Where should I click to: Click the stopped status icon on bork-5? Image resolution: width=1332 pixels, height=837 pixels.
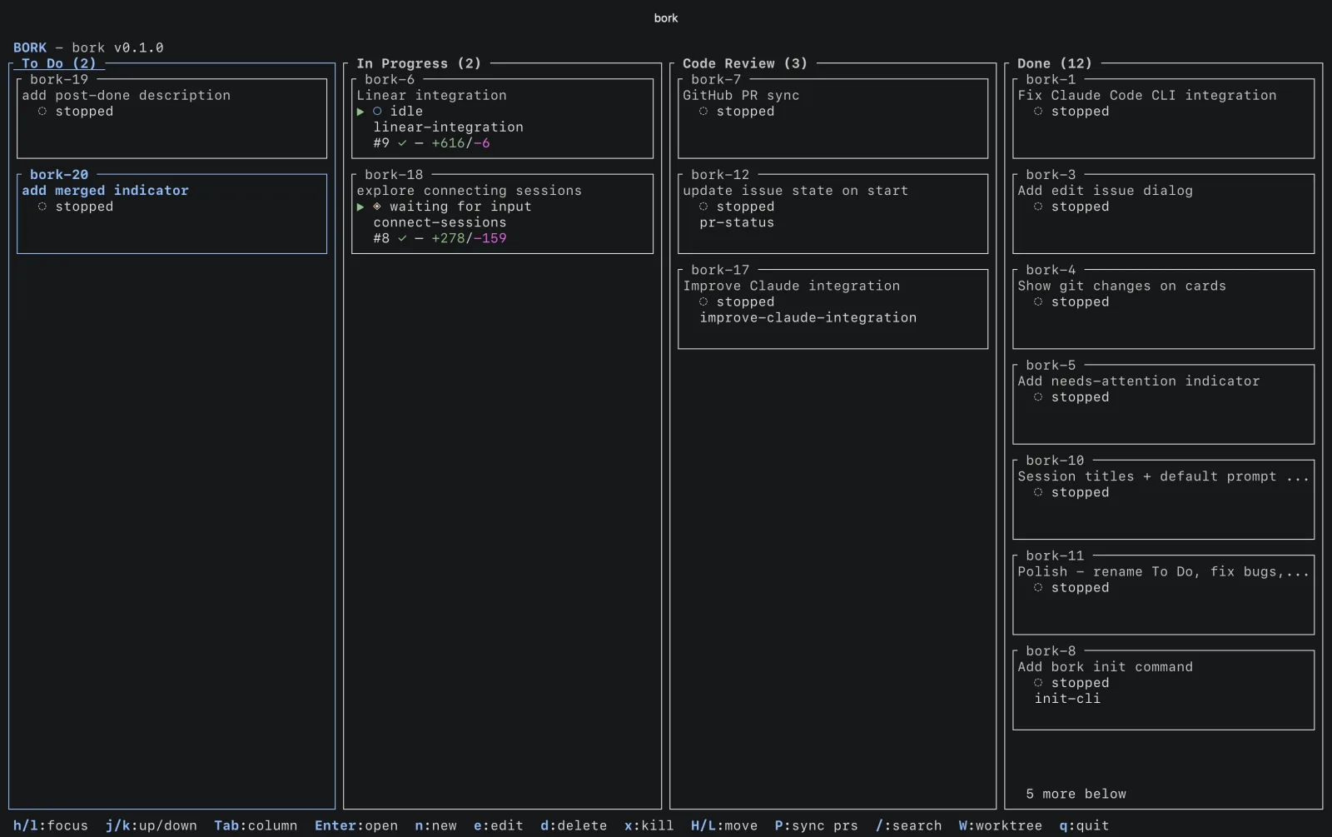1038,397
